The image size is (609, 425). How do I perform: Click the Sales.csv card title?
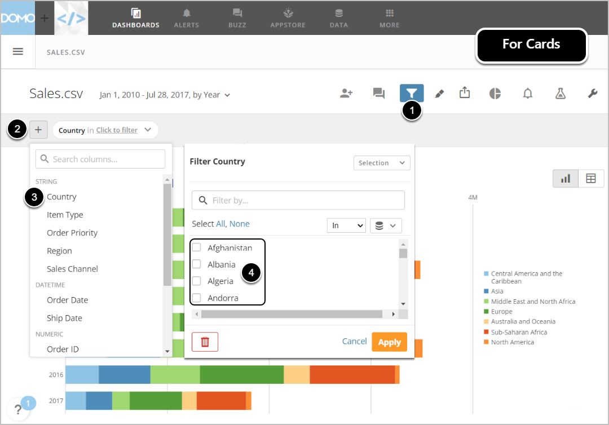point(56,94)
